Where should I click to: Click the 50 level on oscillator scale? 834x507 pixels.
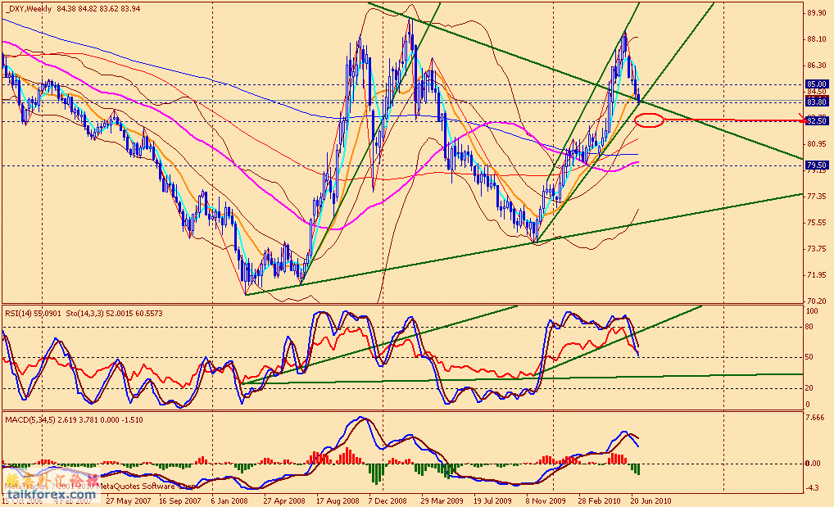[x=809, y=357]
